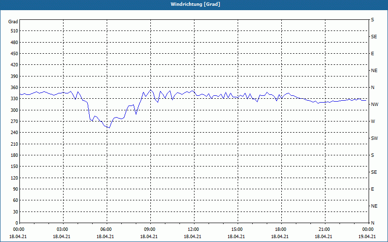This screenshot has width=388, height=242.
Task: Click the 180 degree axis value
Action: point(14,155)
